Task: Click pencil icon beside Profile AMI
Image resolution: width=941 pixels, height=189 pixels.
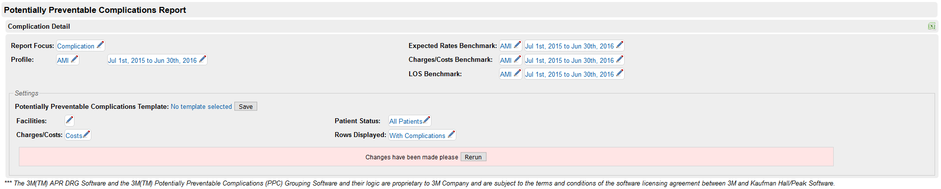Action: point(74,59)
